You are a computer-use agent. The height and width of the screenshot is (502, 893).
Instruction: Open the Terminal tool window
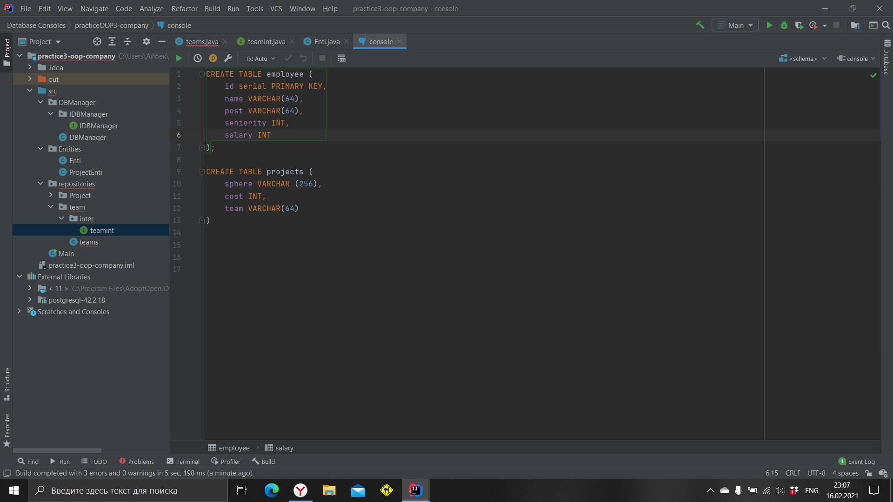click(x=183, y=462)
